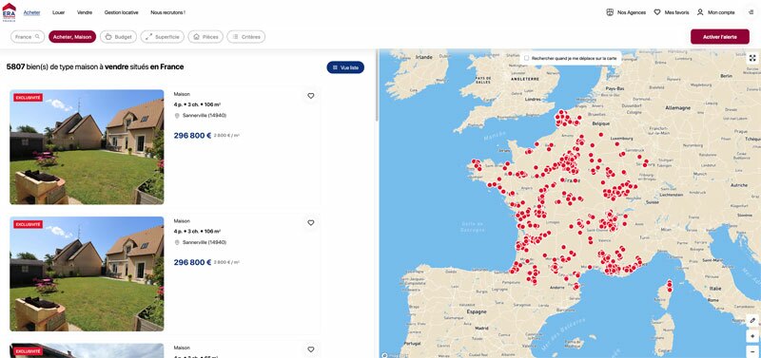Go to Louer menu item
Image resolution: width=761 pixels, height=358 pixels.
click(59, 12)
